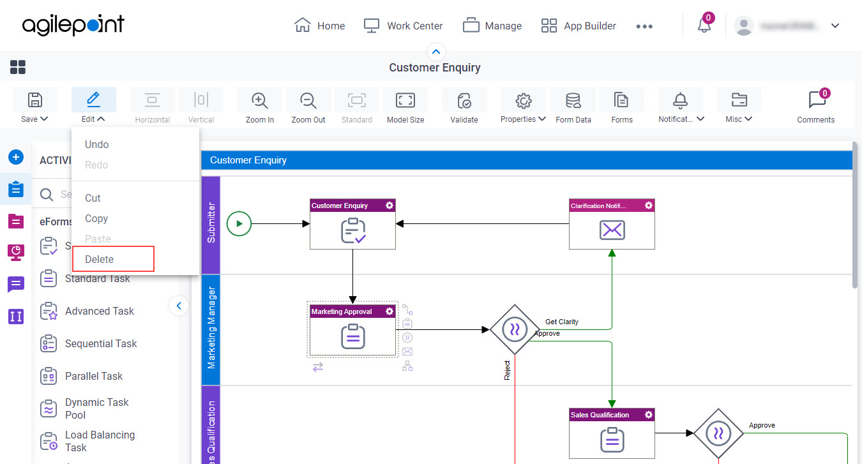This screenshot has height=464, width=862.
Task: Click the Save toolbar icon
Action: point(35,100)
